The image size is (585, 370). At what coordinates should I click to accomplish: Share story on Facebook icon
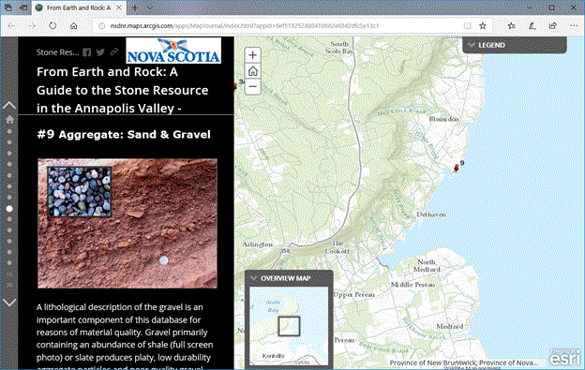click(x=87, y=52)
